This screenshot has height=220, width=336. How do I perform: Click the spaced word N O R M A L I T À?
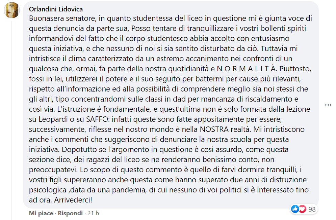(x=247, y=69)
